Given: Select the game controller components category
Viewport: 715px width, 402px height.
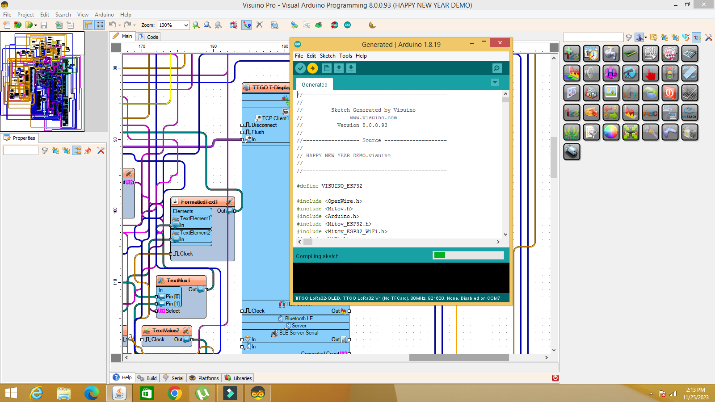Looking at the screenshot, I should 670,132.
